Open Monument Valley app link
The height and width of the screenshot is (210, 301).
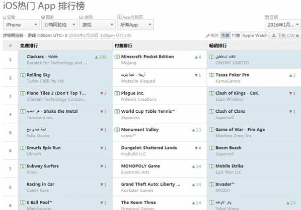(140, 129)
